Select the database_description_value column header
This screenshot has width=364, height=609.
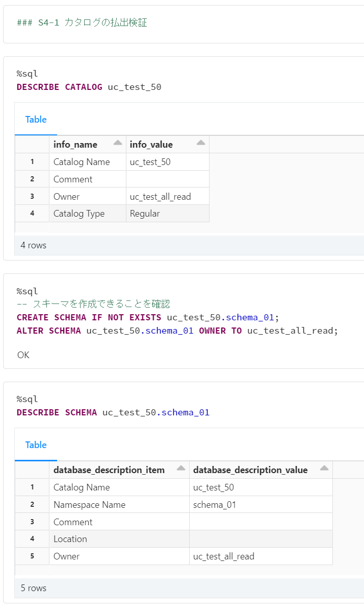tap(261, 470)
